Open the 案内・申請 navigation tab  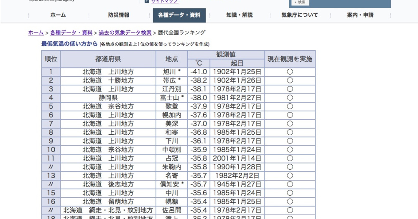pyautogui.click(x=360, y=15)
